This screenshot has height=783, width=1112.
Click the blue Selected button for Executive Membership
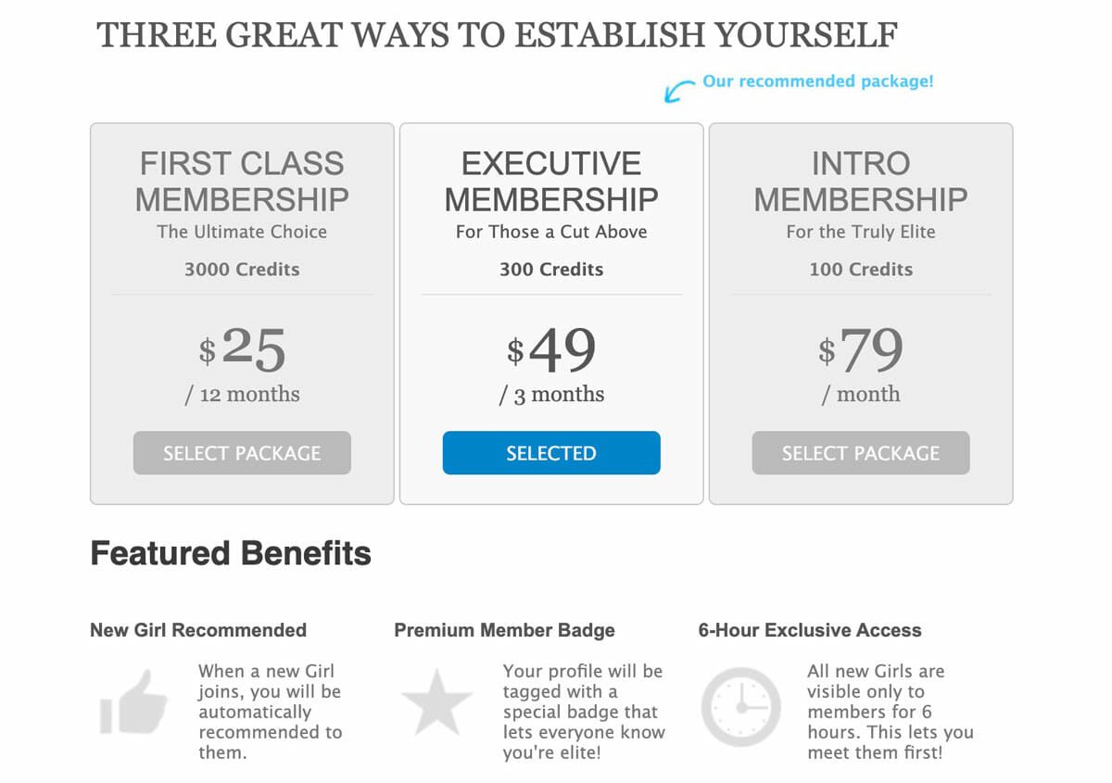tap(551, 453)
